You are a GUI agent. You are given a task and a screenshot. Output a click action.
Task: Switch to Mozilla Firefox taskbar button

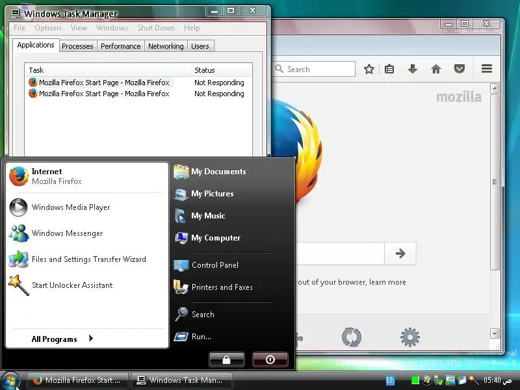point(77,380)
